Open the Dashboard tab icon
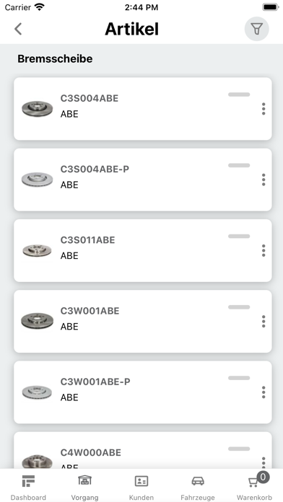 pyautogui.click(x=28, y=481)
